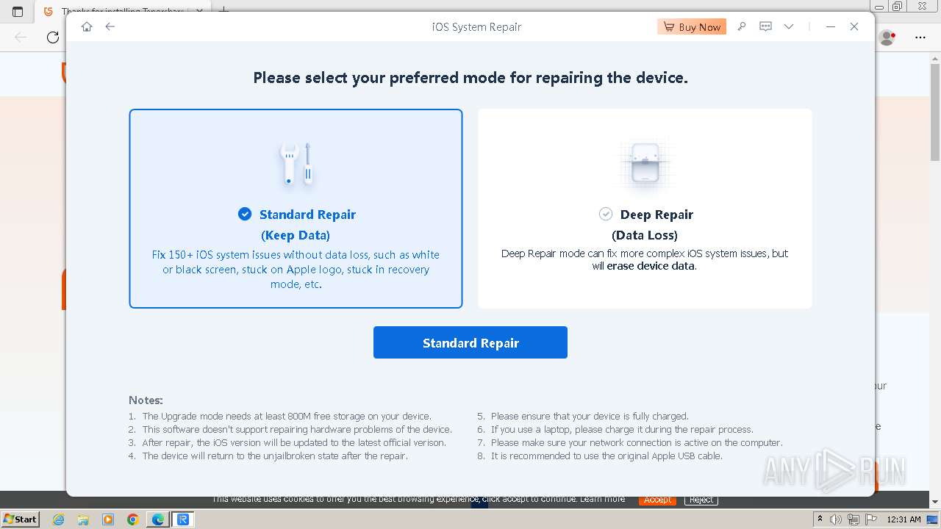
Task: Switch to the ReiBoot taskbar button
Action: point(182,519)
